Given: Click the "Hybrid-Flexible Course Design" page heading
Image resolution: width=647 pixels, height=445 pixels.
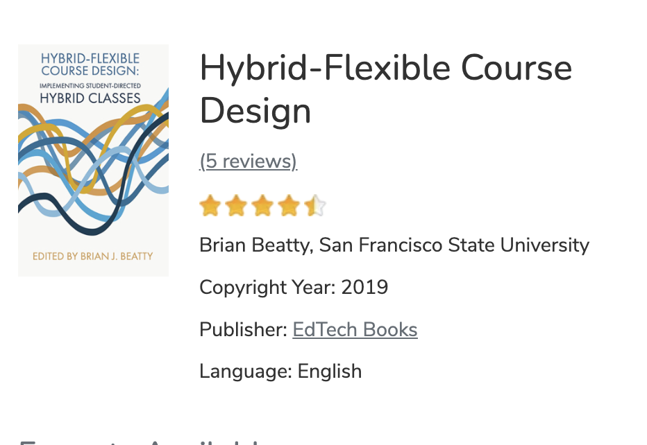Looking at the screenshot, I should point(385,89).
